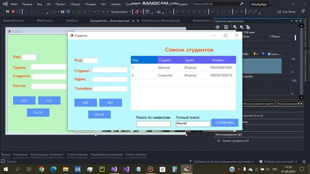The height and width of the screenshot is (174, 310).
Task: Open the Проект menu
Action: pos(60,4)
